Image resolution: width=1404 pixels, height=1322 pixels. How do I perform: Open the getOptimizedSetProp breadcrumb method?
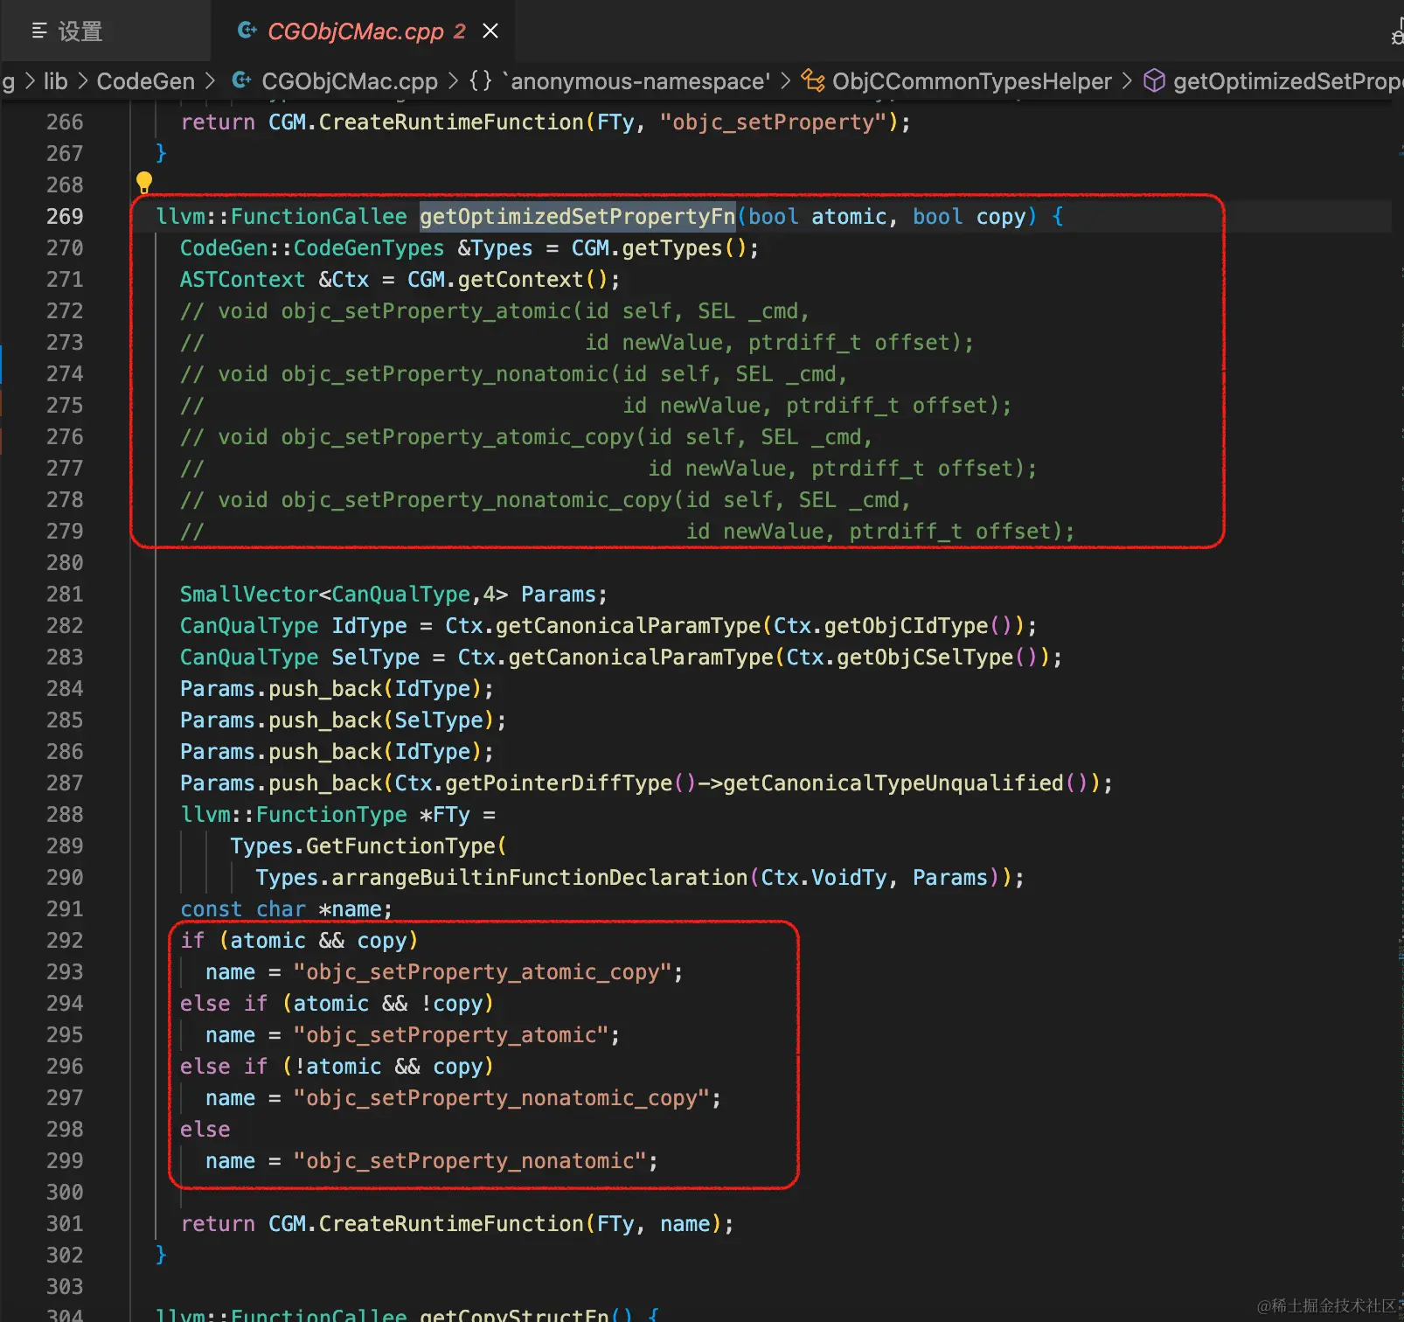pos(1287,81)
